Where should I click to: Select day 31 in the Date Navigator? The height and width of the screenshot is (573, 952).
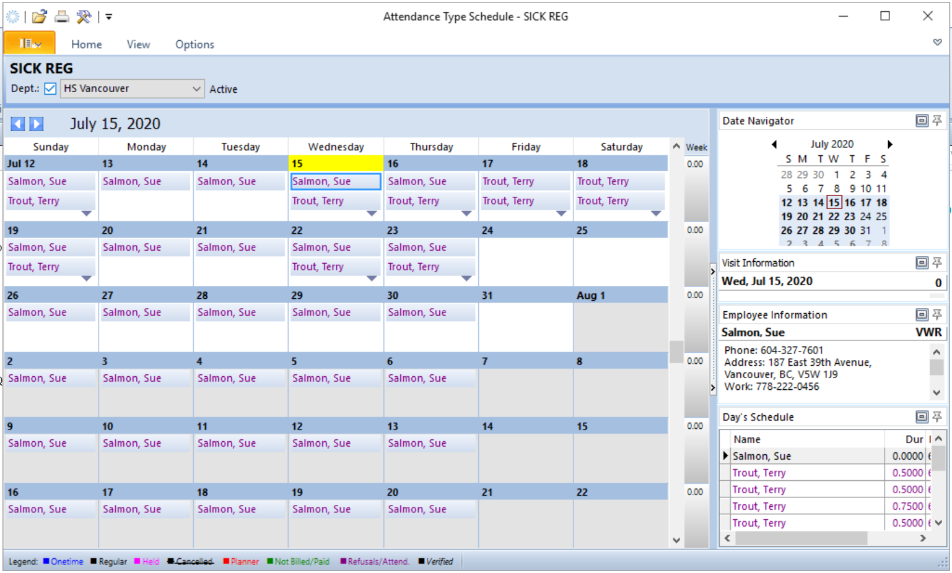point(865,230)
